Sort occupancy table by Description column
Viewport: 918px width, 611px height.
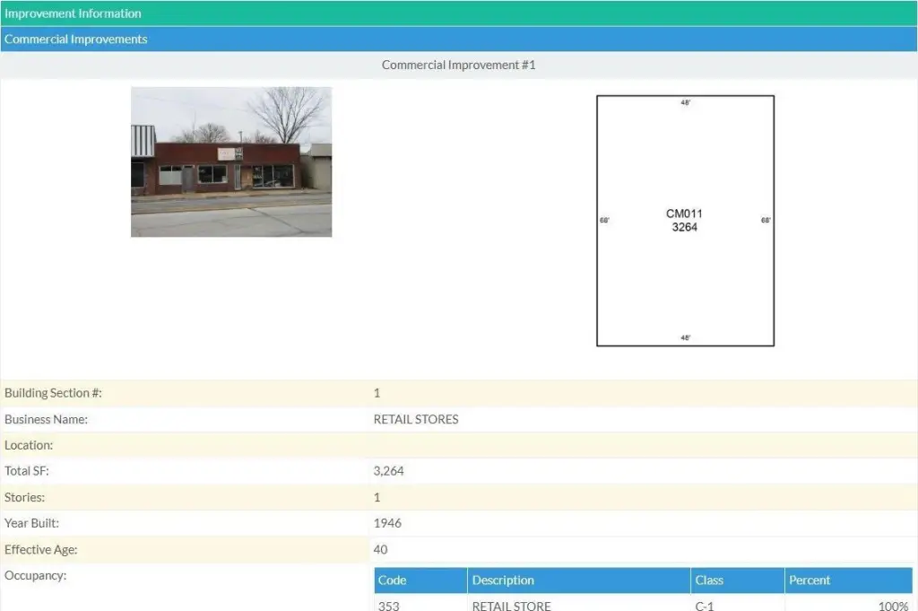pyautogui.click(x=503, y=580)
